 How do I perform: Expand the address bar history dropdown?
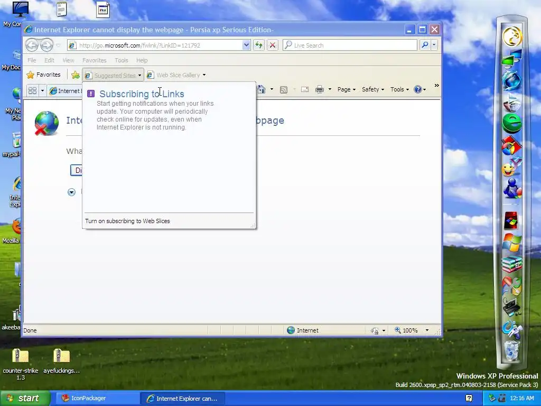246,45
